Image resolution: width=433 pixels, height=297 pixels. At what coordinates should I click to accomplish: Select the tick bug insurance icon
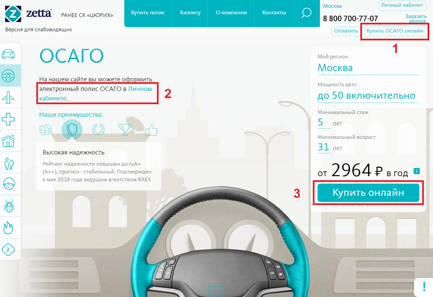click(8, 206)
